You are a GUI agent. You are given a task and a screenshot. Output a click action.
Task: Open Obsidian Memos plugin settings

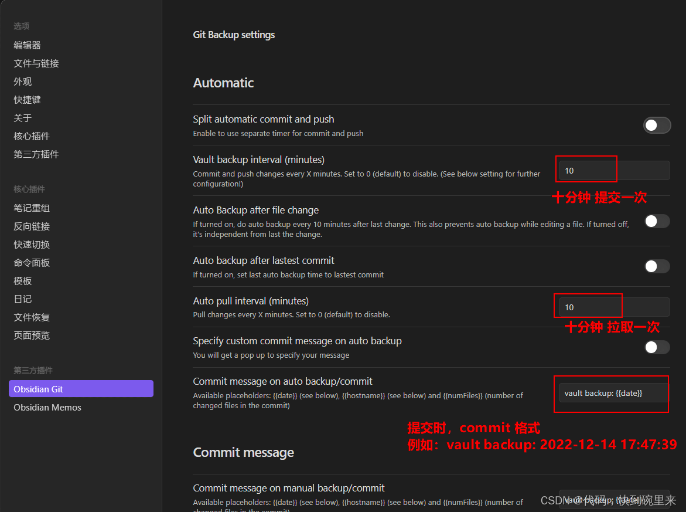click(47, 407)
